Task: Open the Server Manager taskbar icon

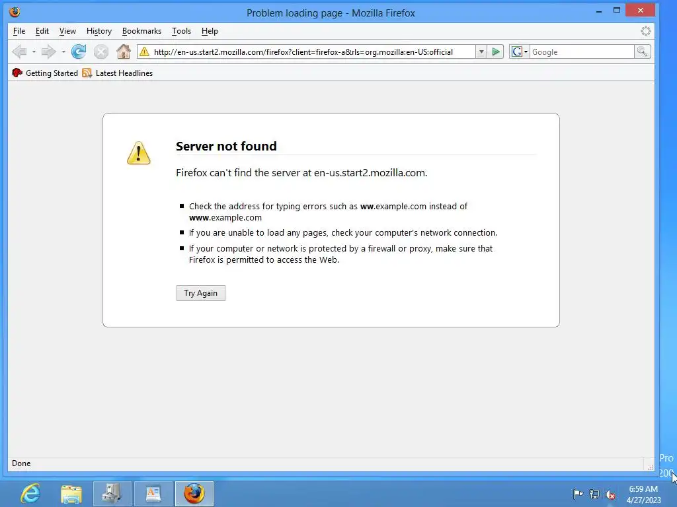Action: point(112,494)
